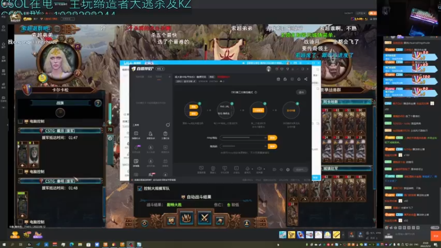The image size is (441, 248).
Task: Click the crossed swords fight battle button
Action: pos(205,218)
